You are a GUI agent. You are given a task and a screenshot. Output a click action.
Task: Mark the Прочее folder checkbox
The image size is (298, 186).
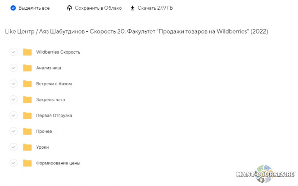[13, 131]
